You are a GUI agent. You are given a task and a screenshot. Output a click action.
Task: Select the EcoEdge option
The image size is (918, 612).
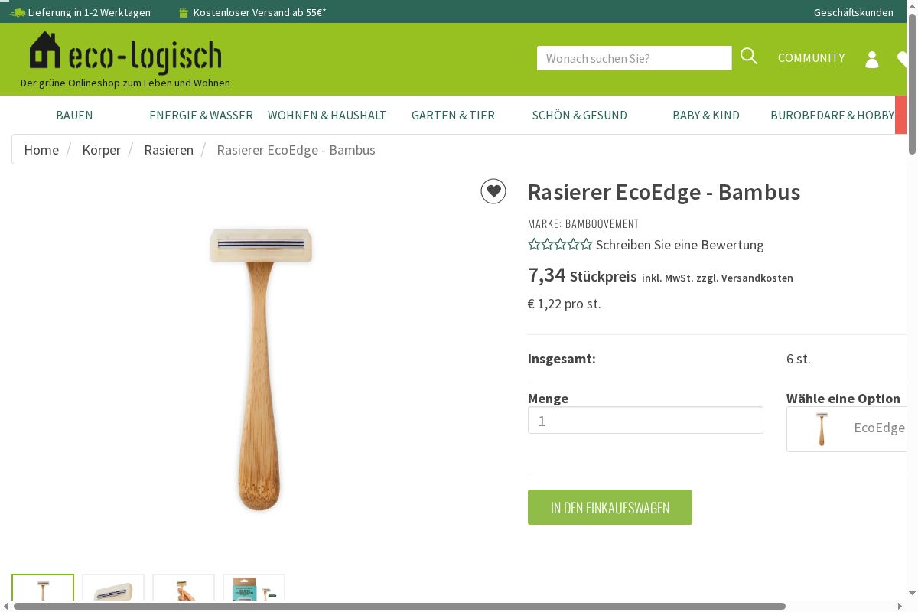tap(847, 428)
